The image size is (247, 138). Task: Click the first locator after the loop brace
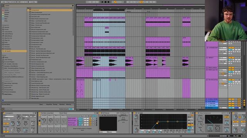coord(126,11)
